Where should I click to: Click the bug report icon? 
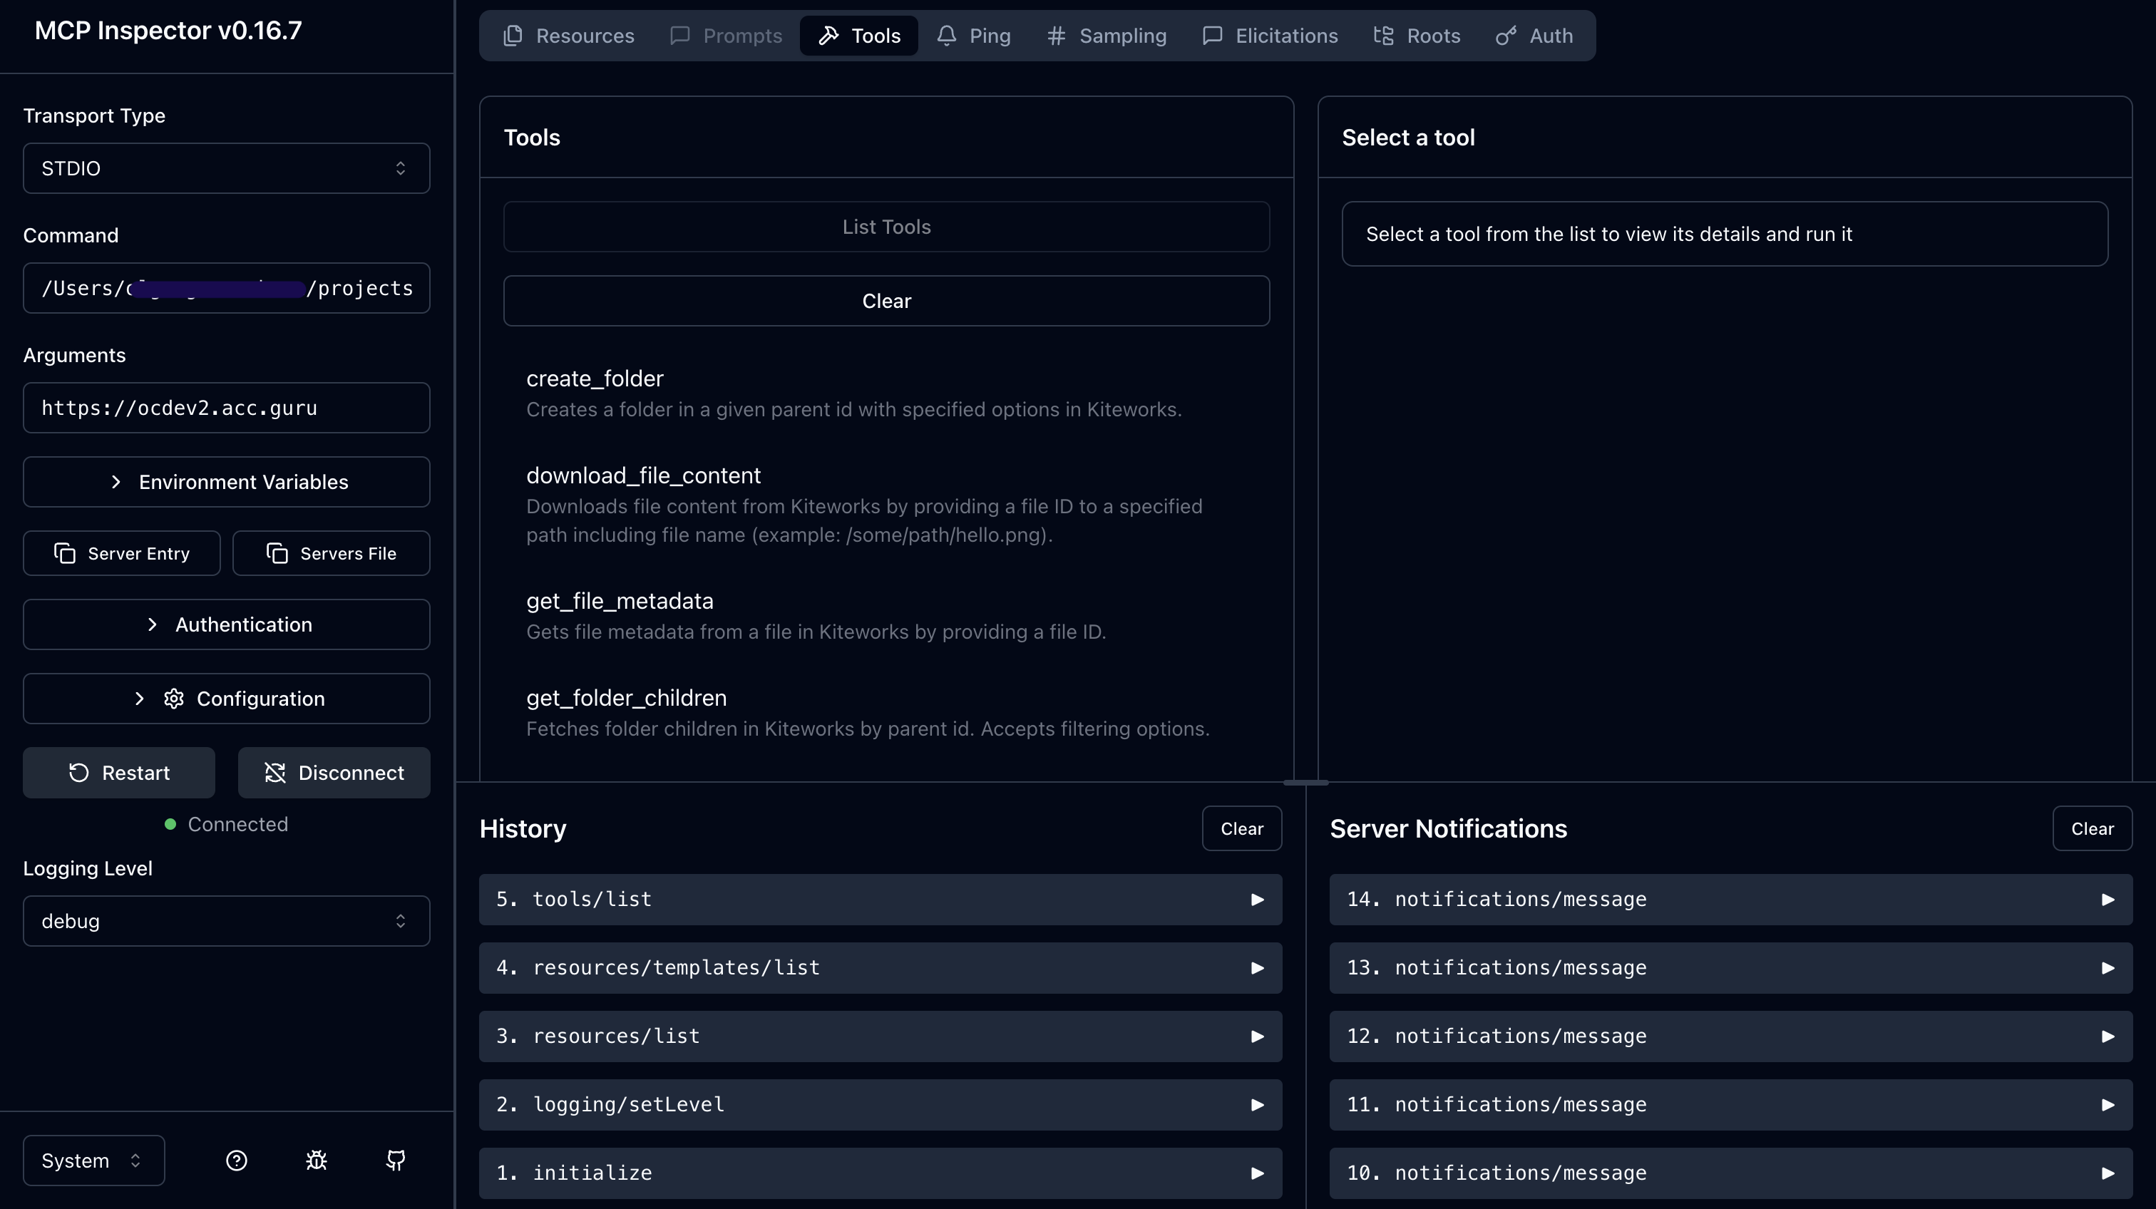(317, 1161)
